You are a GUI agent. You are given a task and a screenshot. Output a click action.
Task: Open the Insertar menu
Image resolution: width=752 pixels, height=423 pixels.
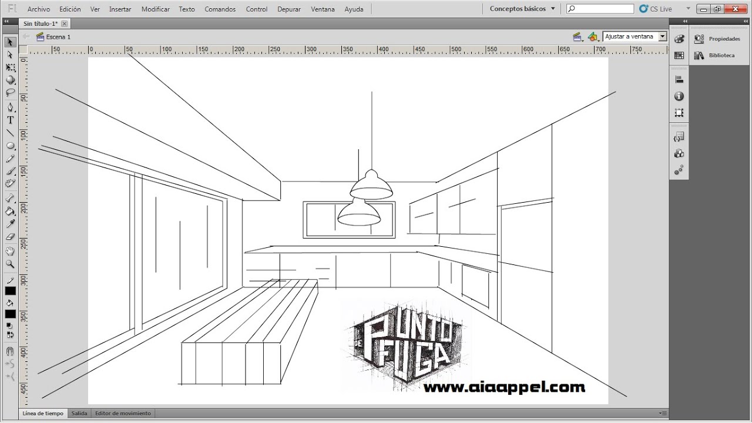[x=120, y=9]
